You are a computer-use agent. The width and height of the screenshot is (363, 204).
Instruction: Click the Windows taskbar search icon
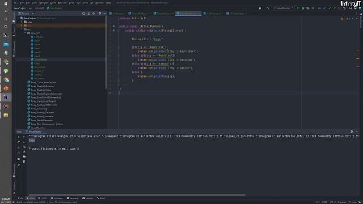[6, 11]
